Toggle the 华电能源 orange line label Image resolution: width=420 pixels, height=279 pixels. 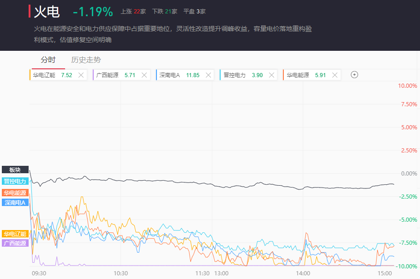tap(15, 192)
